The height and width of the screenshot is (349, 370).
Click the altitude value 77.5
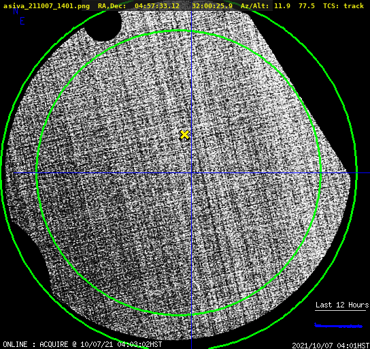(x=307, y=5)
